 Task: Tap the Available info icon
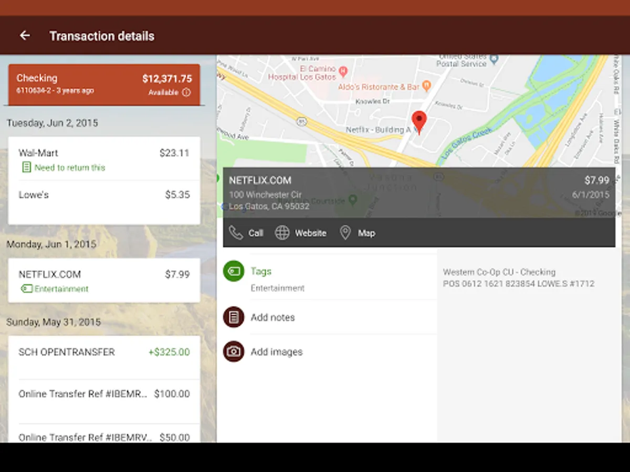click(x=186, y=92)
